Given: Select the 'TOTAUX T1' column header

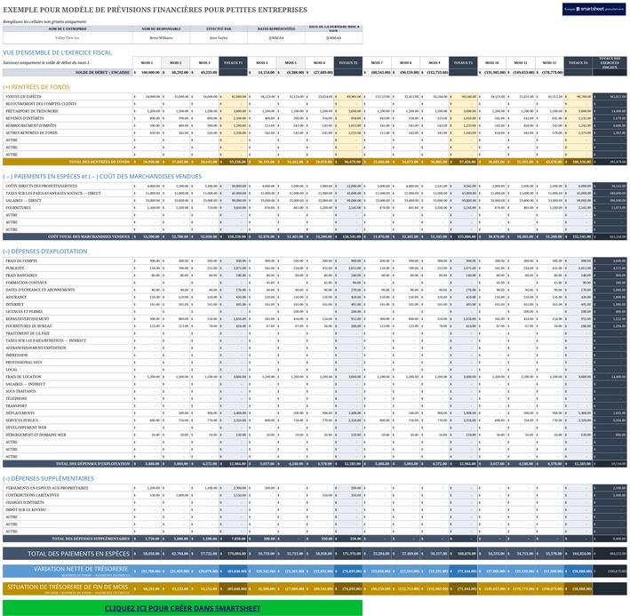Looking at the screenshot, I should click(233, 63).
